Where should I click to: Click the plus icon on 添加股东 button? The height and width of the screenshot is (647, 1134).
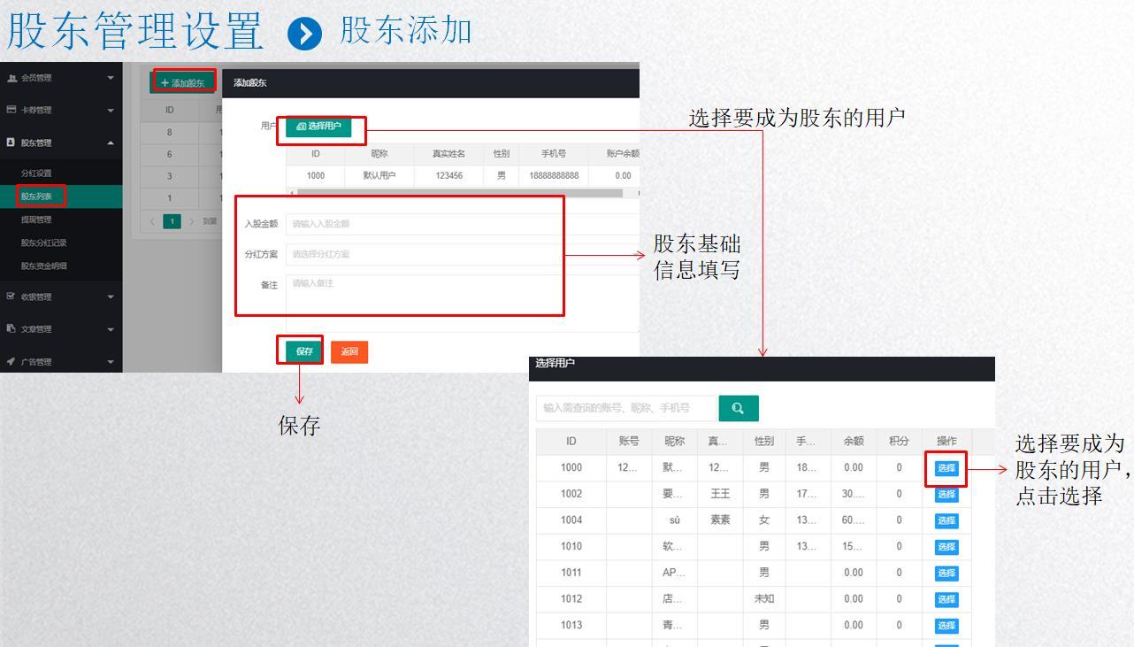pos(165,81)
